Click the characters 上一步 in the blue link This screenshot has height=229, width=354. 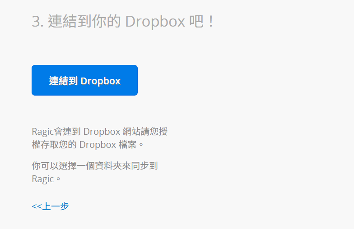click(55, 206)
